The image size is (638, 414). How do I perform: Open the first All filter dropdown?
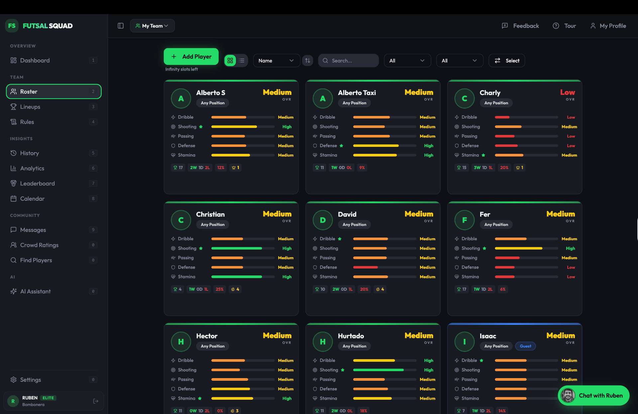(x=407, y=60)
